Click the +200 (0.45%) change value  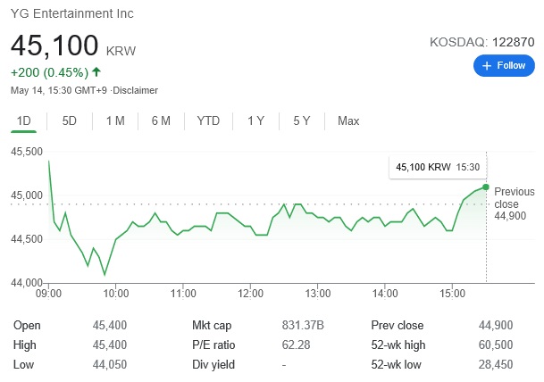[50, 73]
